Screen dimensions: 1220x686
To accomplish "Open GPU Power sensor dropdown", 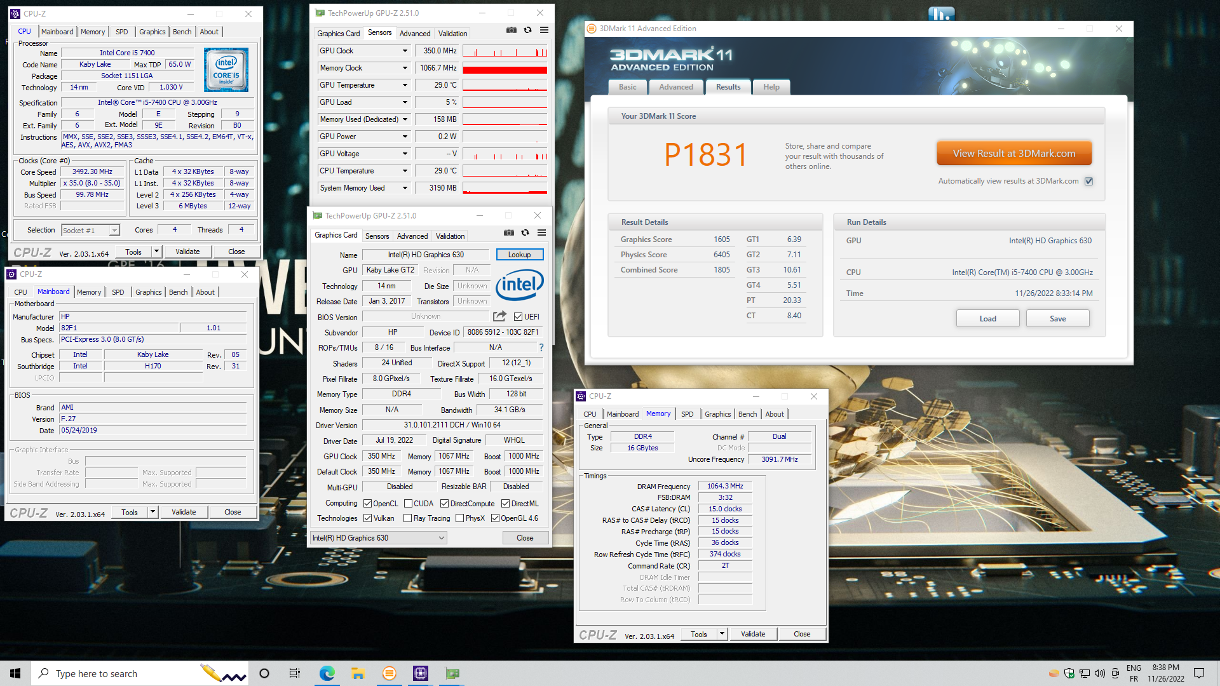I will (405, 137).
